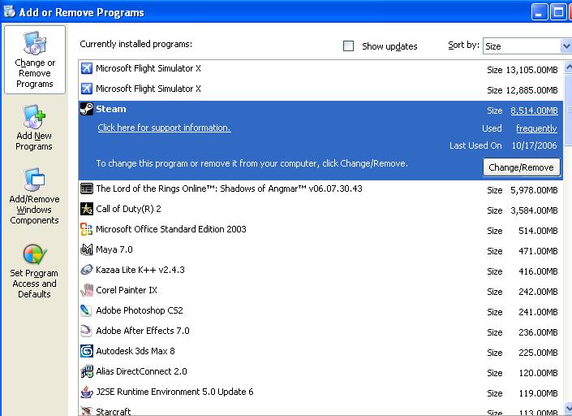The height and width of the screenshot is (416, 572).
Task: Click the Kazaa Lite K++ icon
Action: (87, 270)
